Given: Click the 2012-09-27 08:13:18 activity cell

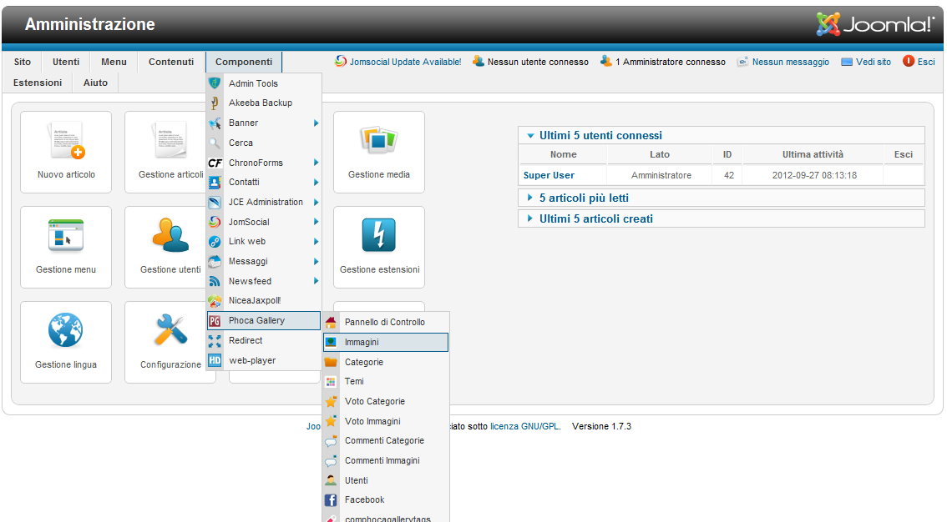Looking at the screenshot, I should (814, 175).
